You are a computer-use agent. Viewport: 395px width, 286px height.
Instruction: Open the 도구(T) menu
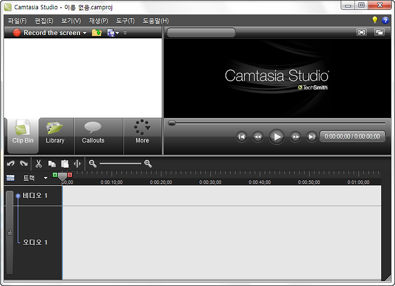point(125,21)
